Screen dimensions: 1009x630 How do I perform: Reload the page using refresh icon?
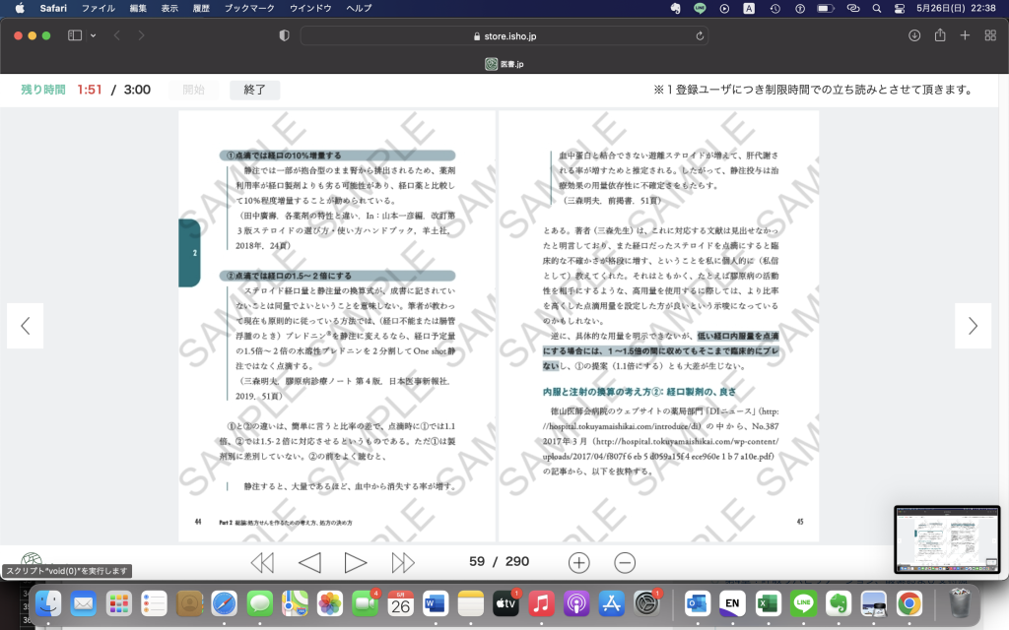(x=701, y=35)
